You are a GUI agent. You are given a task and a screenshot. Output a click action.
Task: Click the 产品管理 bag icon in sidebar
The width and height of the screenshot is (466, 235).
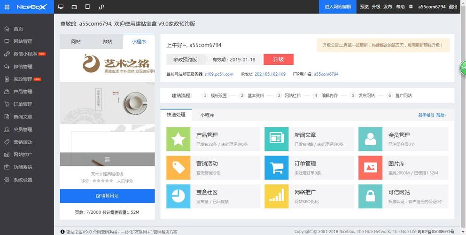(x=7, y=92)
